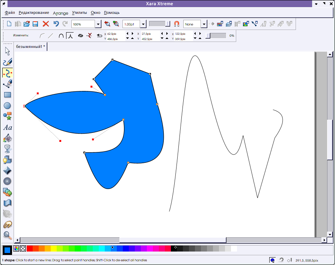Choose the Rectangle tool
Screen dimensions: 335x265
point(7,95)
